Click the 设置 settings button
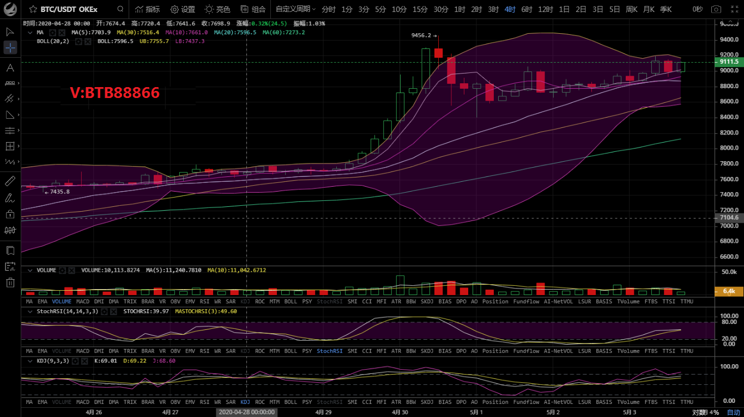Viewport: 744px width, 417px height. (183, 9)
